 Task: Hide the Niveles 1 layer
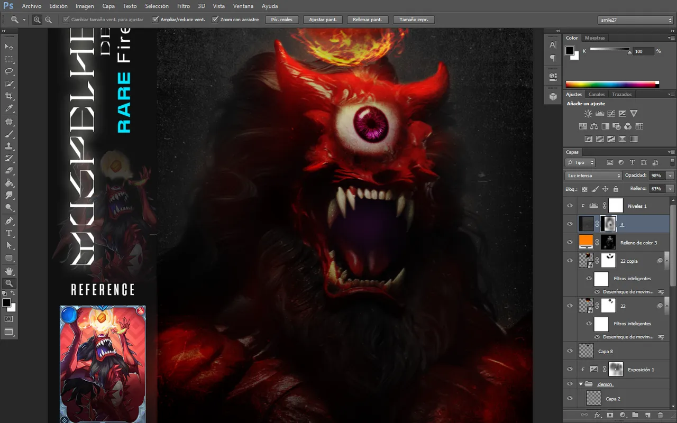pos(570,206)
